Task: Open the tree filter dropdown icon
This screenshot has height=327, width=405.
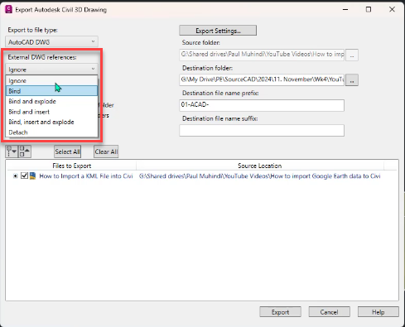Action: click(12, 151)
